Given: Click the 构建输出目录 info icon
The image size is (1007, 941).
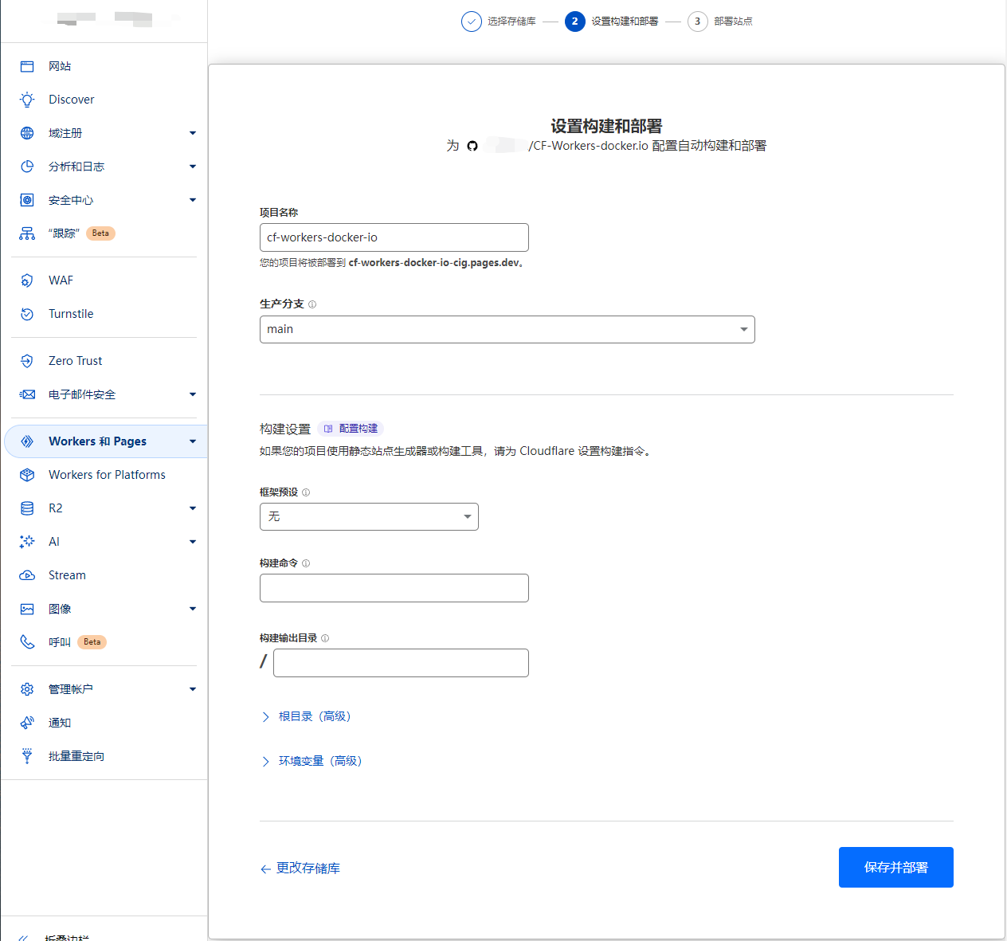Looking at the screenshot, I should 325,638.
